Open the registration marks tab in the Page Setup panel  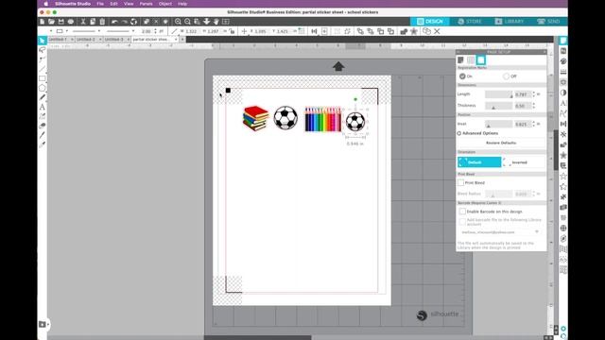(481, 60)
